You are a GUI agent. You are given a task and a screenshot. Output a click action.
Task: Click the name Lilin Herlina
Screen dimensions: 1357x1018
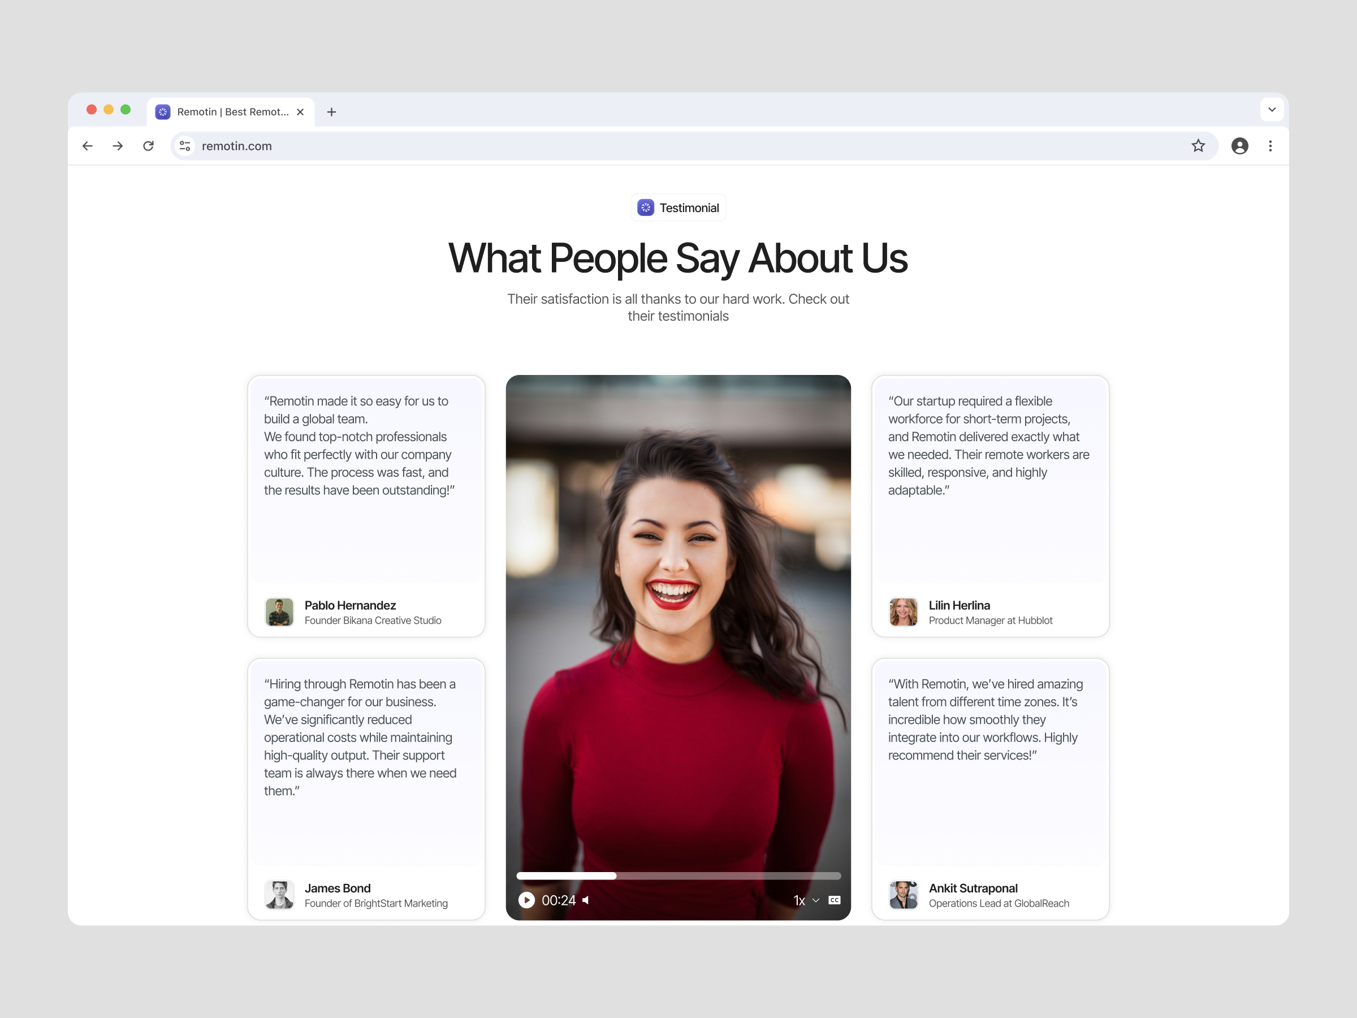[x=959, y=605]
